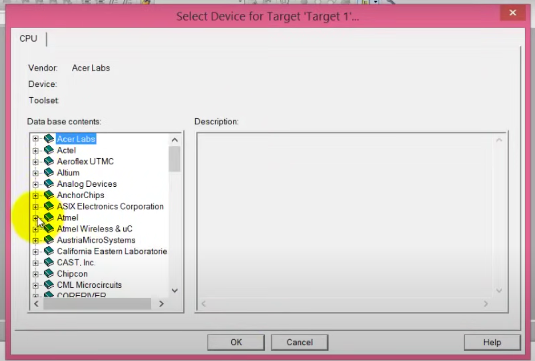Screen dimensions: 535x361
Task: Expand the California Eastern Laboratories node
Action: [35, 251]
